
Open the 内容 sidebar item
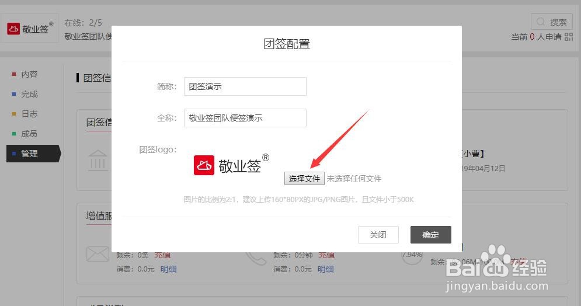[x=29, y=74]
